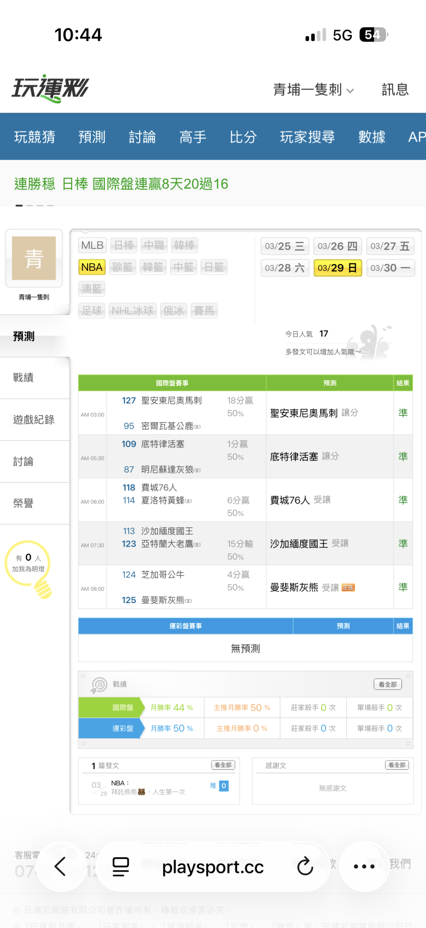Image resolution: width=426 pixels, height=928 pixels.
Task: Tap the playsport.cc address bar
Action: pyautogui.click(x=213, y=867)
